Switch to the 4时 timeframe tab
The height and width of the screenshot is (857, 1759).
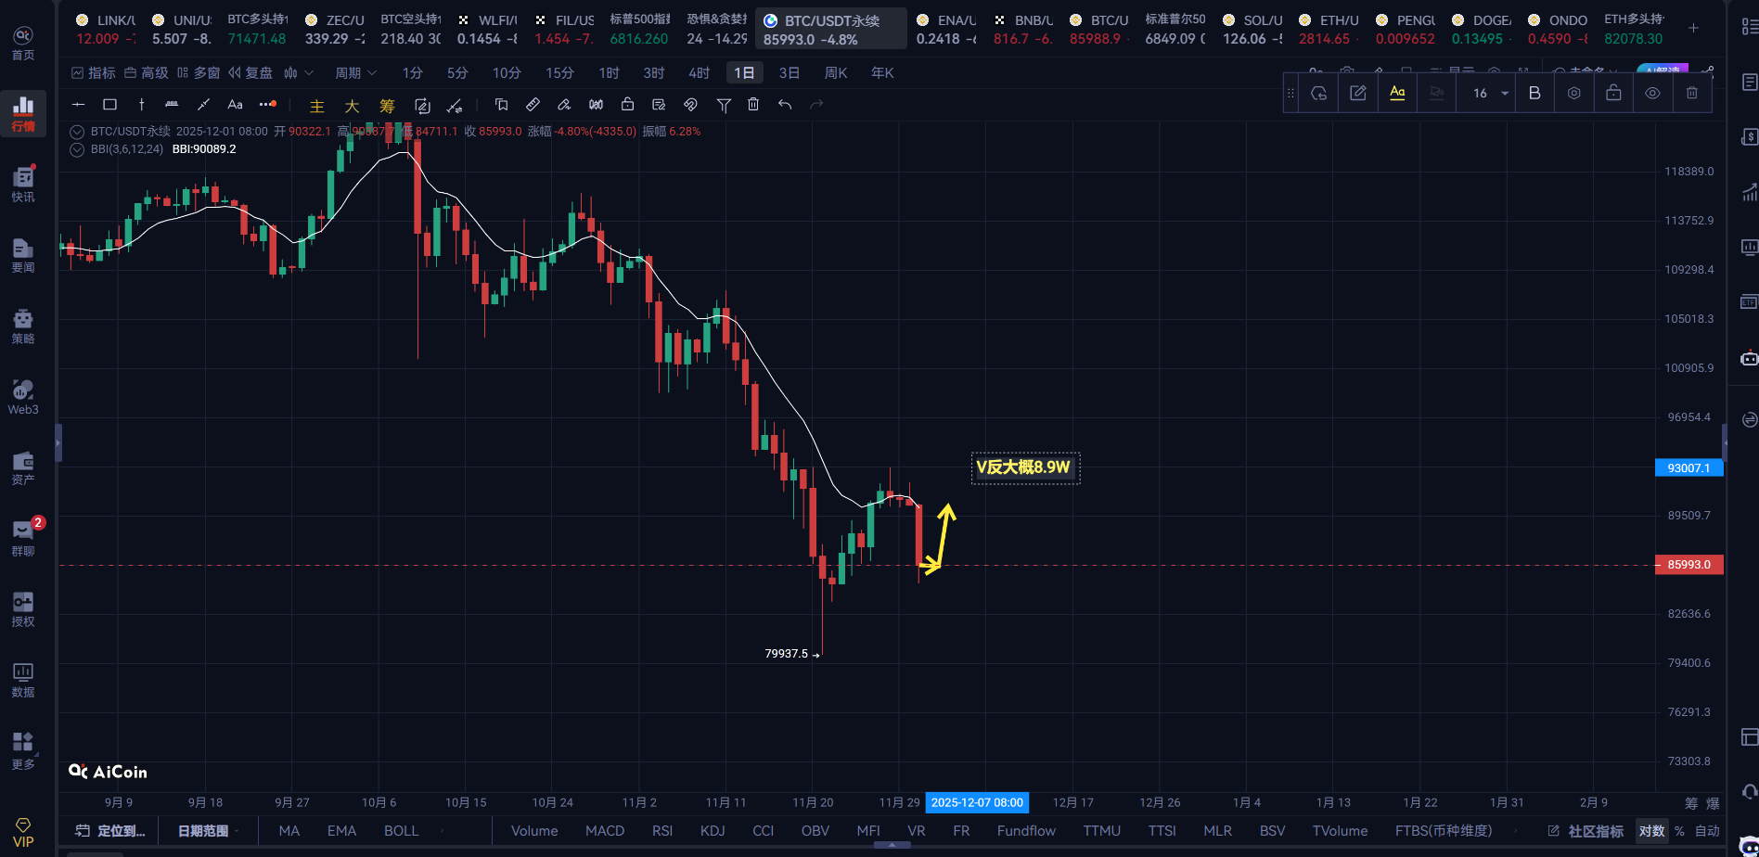pyautogui.click(x=699, y=72)
